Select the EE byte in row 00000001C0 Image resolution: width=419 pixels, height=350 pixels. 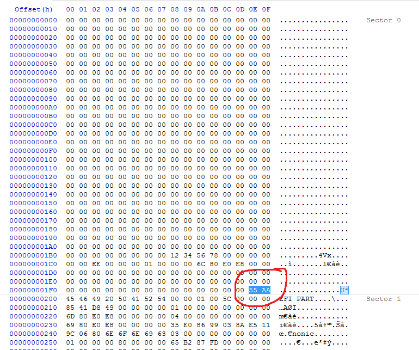[x=96, y=264]
